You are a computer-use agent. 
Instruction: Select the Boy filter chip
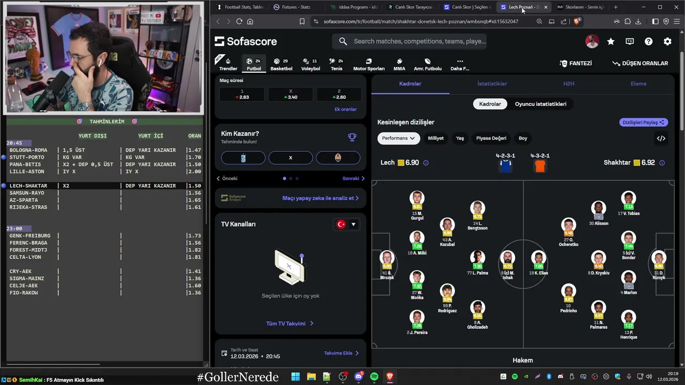coord(523,138)
